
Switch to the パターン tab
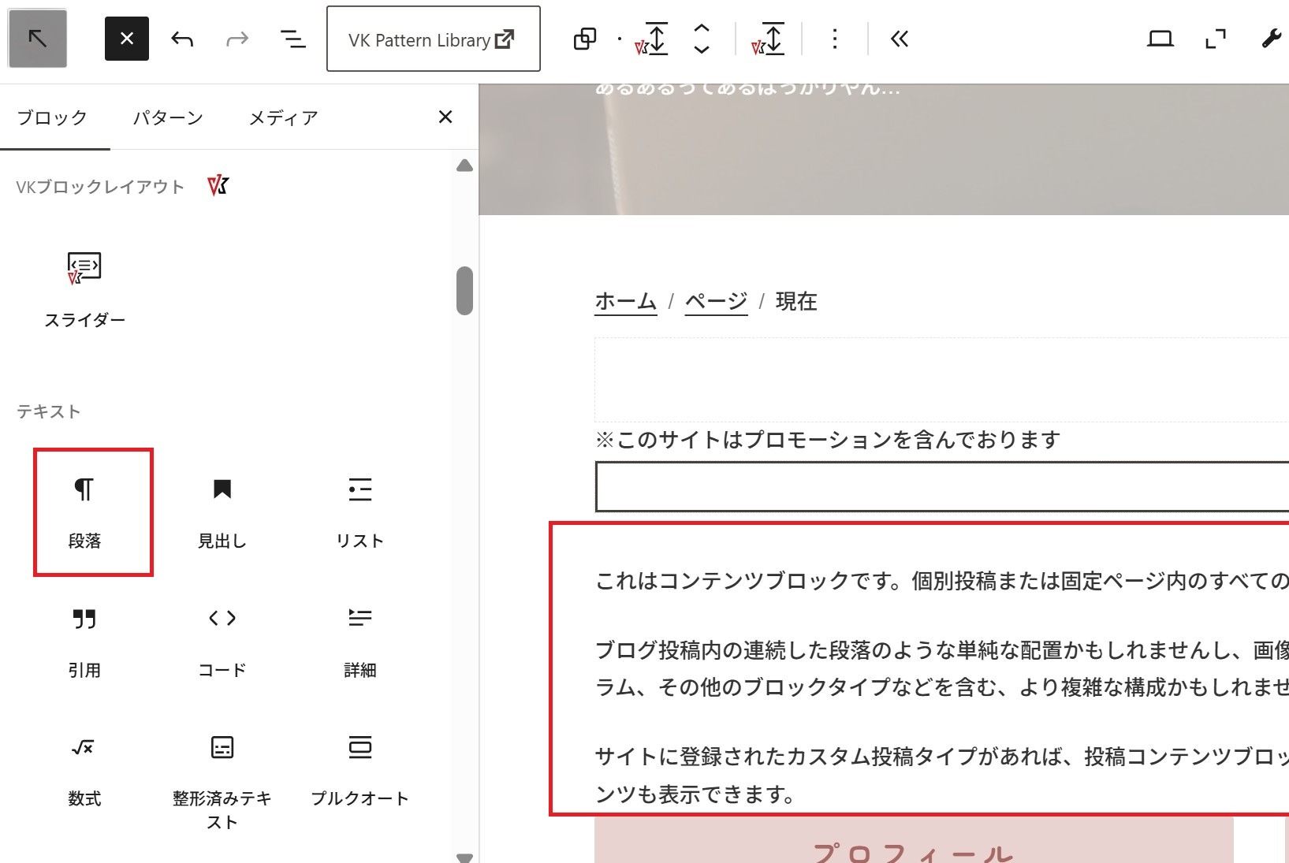pos(168,118)
